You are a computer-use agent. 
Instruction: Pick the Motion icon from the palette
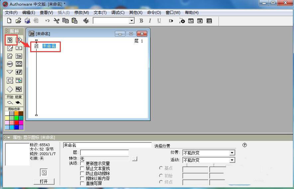click(x=10, y=48)
